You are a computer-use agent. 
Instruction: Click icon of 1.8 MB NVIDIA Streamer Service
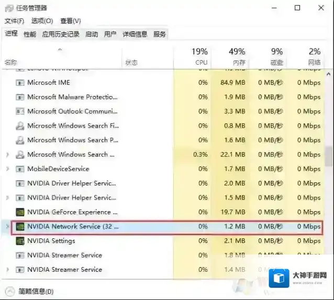20,255
